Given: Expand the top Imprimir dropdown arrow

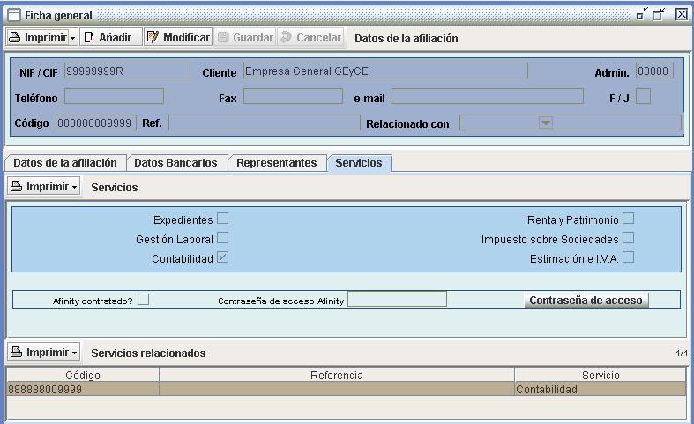Looking at the screenshot, I should tap(72, 38).
